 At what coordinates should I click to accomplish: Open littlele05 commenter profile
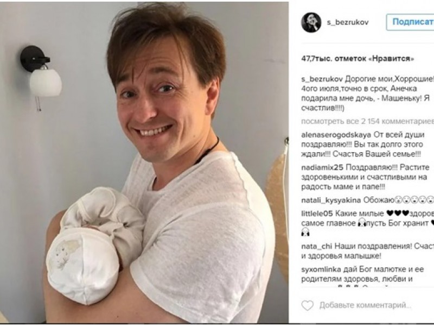pos(317,214)
